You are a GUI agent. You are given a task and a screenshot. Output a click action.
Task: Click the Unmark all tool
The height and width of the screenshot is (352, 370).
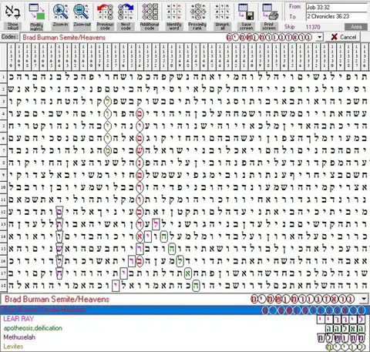(222, 17)
